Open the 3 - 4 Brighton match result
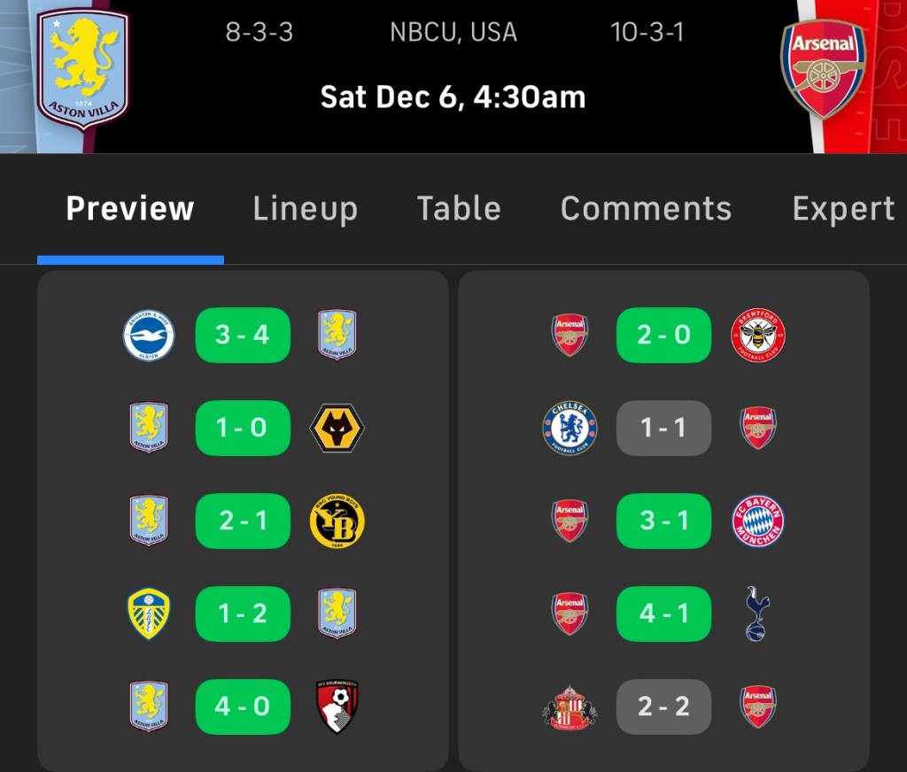 [x=243, y=336]
